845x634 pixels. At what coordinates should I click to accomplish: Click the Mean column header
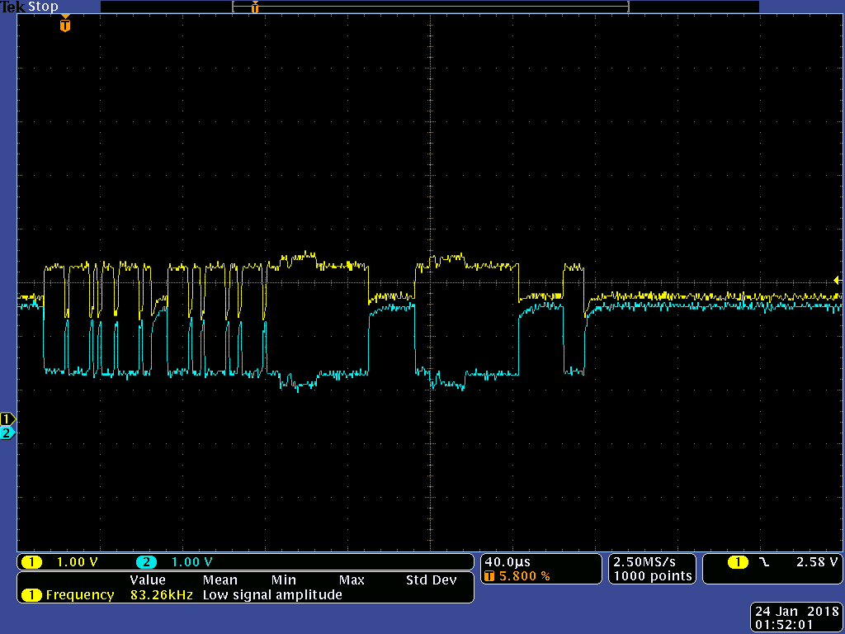(x=220, y=580)
